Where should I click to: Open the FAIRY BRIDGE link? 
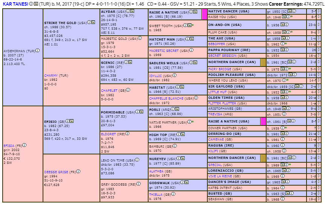pyautogui.click(x=220, y=69)
